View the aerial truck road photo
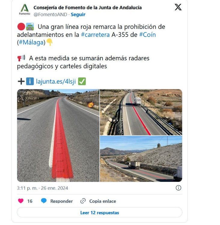Screen dimensions: 220x225 pos(141,112)
